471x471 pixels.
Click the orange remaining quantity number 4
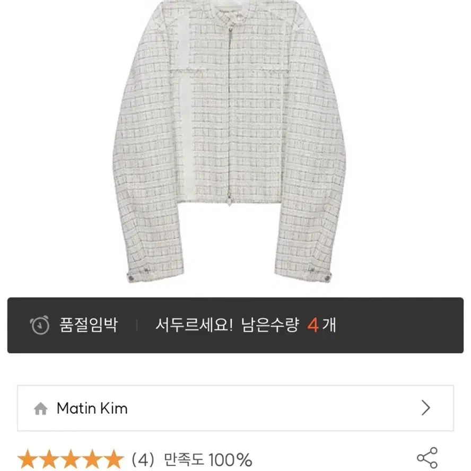313,325
